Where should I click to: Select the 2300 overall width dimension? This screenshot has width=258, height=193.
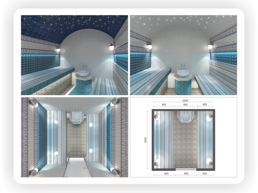[185, 101]
